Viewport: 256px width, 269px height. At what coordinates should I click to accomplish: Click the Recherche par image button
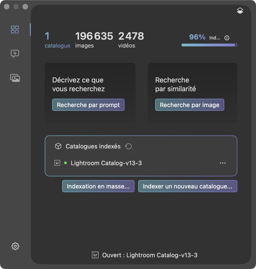pyautogui.click(x=189, y=105)
